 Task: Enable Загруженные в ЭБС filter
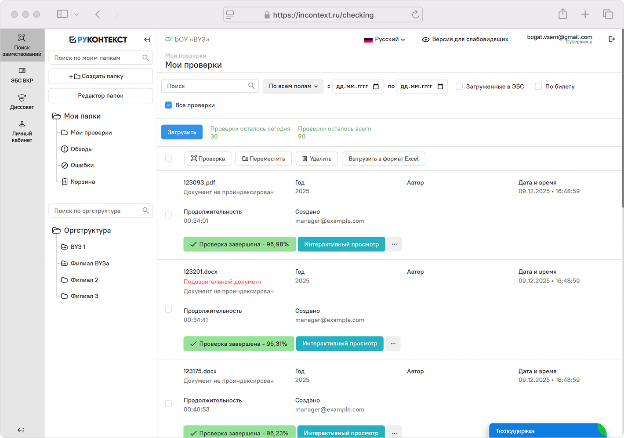coord(459,87)
